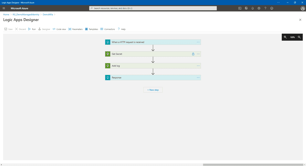Open the account avatar menu
Viewport: 306px width, 166px height.
click(303, 8)
